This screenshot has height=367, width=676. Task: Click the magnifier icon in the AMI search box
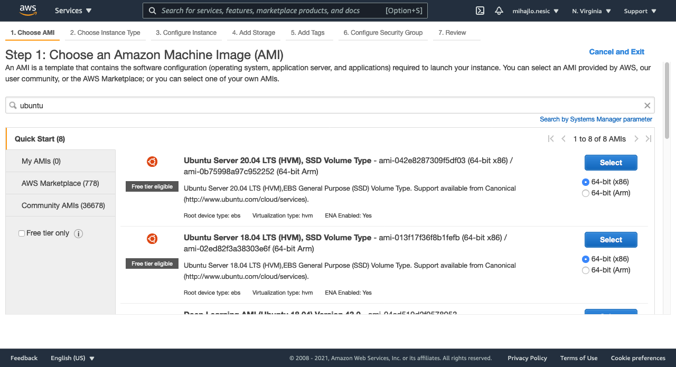13,105
